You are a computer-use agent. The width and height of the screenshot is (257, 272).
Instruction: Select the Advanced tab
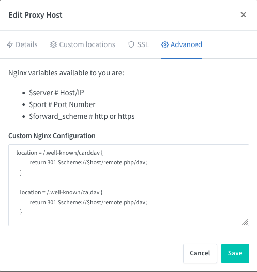(182, 44)
